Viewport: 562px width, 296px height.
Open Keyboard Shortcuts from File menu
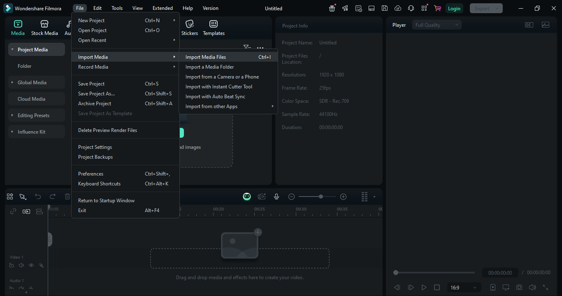(x=125, y=183)
